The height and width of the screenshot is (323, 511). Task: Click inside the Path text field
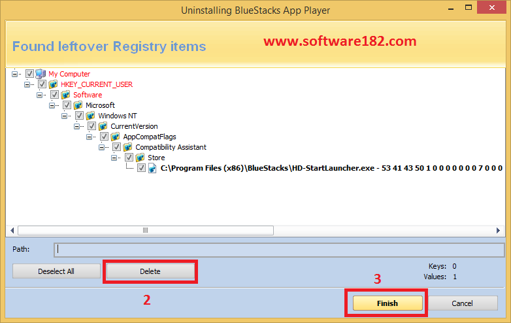click(279, 250)
